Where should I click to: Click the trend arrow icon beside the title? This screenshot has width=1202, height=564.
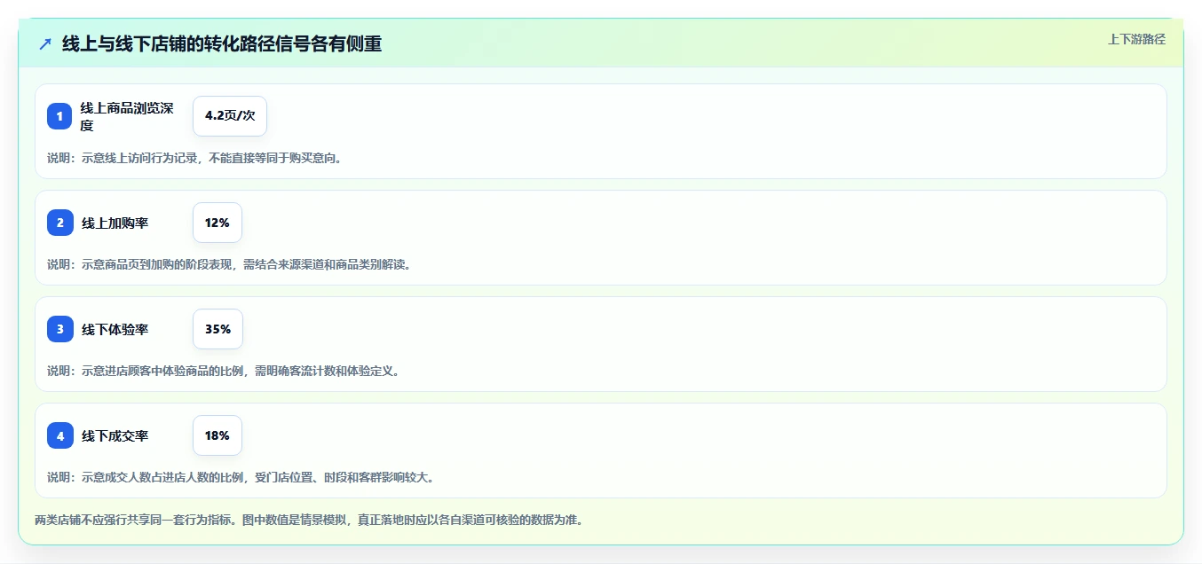click(45, 43)
